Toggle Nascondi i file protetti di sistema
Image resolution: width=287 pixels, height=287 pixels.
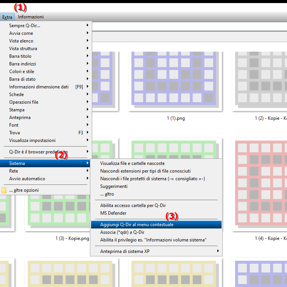[156, 179]
